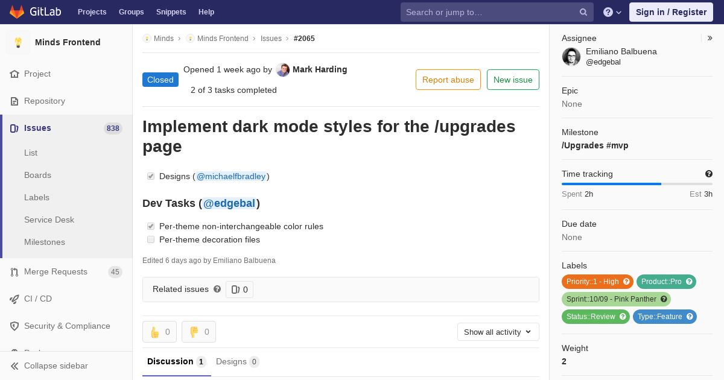The width and height of the screenshot is (724, 380).
Task: Open the @michaelfbradley mention link
Action: 231,176
